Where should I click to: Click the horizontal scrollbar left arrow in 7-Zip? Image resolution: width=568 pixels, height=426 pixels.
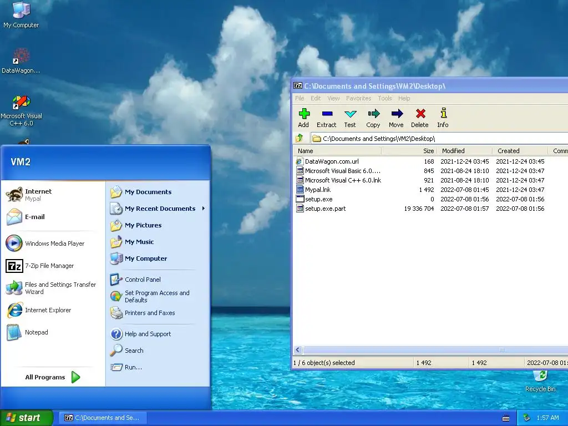pyautogui.click(x=298, y=350)
